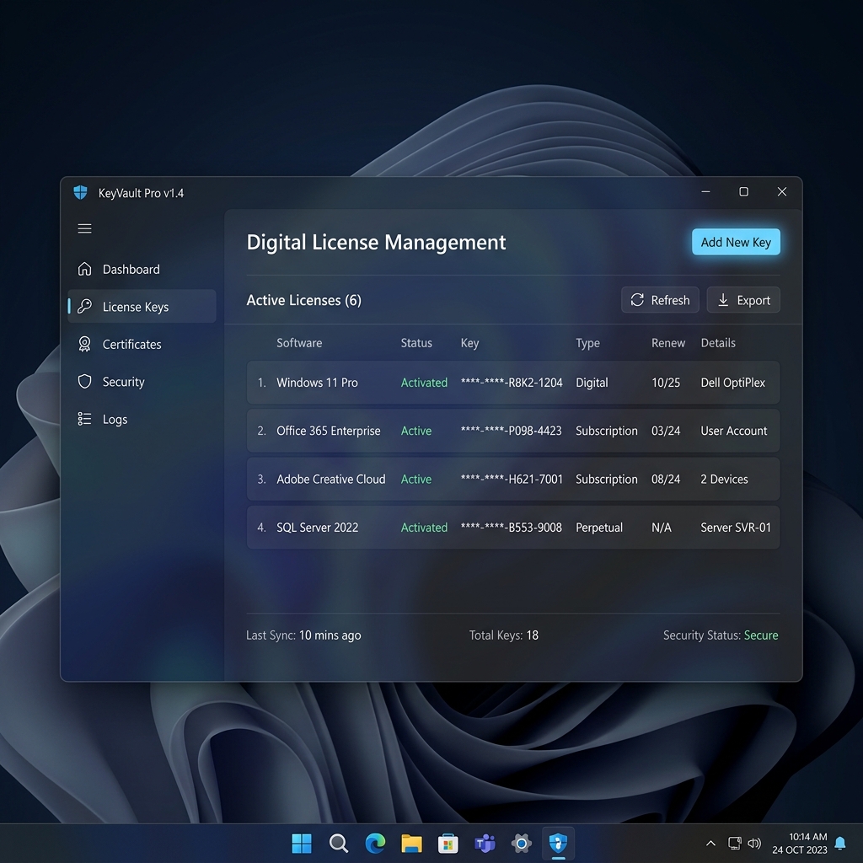Click the Total Keys: 18 counter

504,635
